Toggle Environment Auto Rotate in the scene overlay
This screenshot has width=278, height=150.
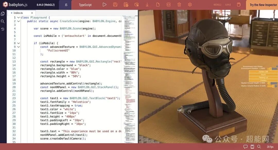click(276, 66)
